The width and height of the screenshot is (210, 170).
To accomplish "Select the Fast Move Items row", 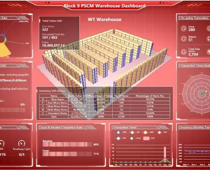I will [105, 103].
